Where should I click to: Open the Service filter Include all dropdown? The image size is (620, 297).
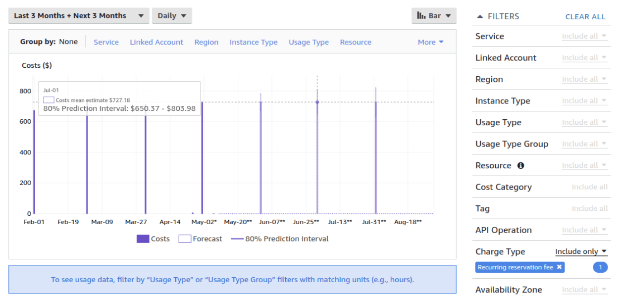pyautogui.click(x=584, y=36)
